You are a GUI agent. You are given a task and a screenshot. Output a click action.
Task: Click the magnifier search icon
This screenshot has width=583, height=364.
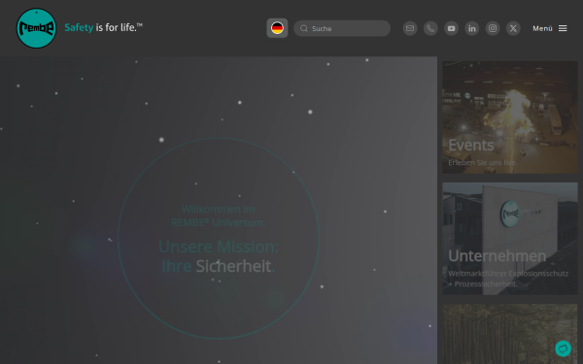pos(304,28)
